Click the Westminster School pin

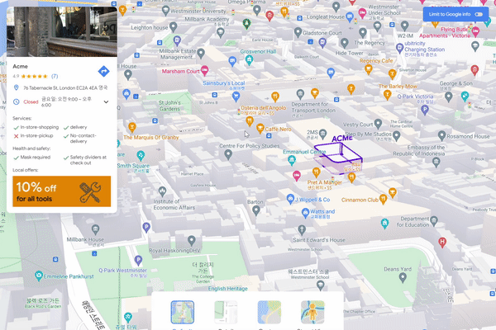320,285
